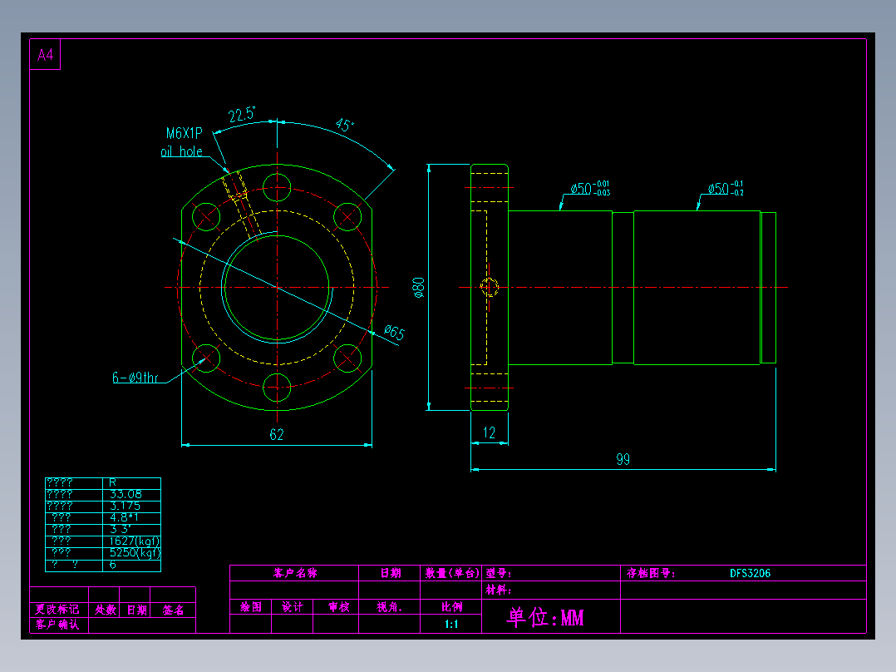Click the 6-ø9thr hole callout

coord(135,378)
